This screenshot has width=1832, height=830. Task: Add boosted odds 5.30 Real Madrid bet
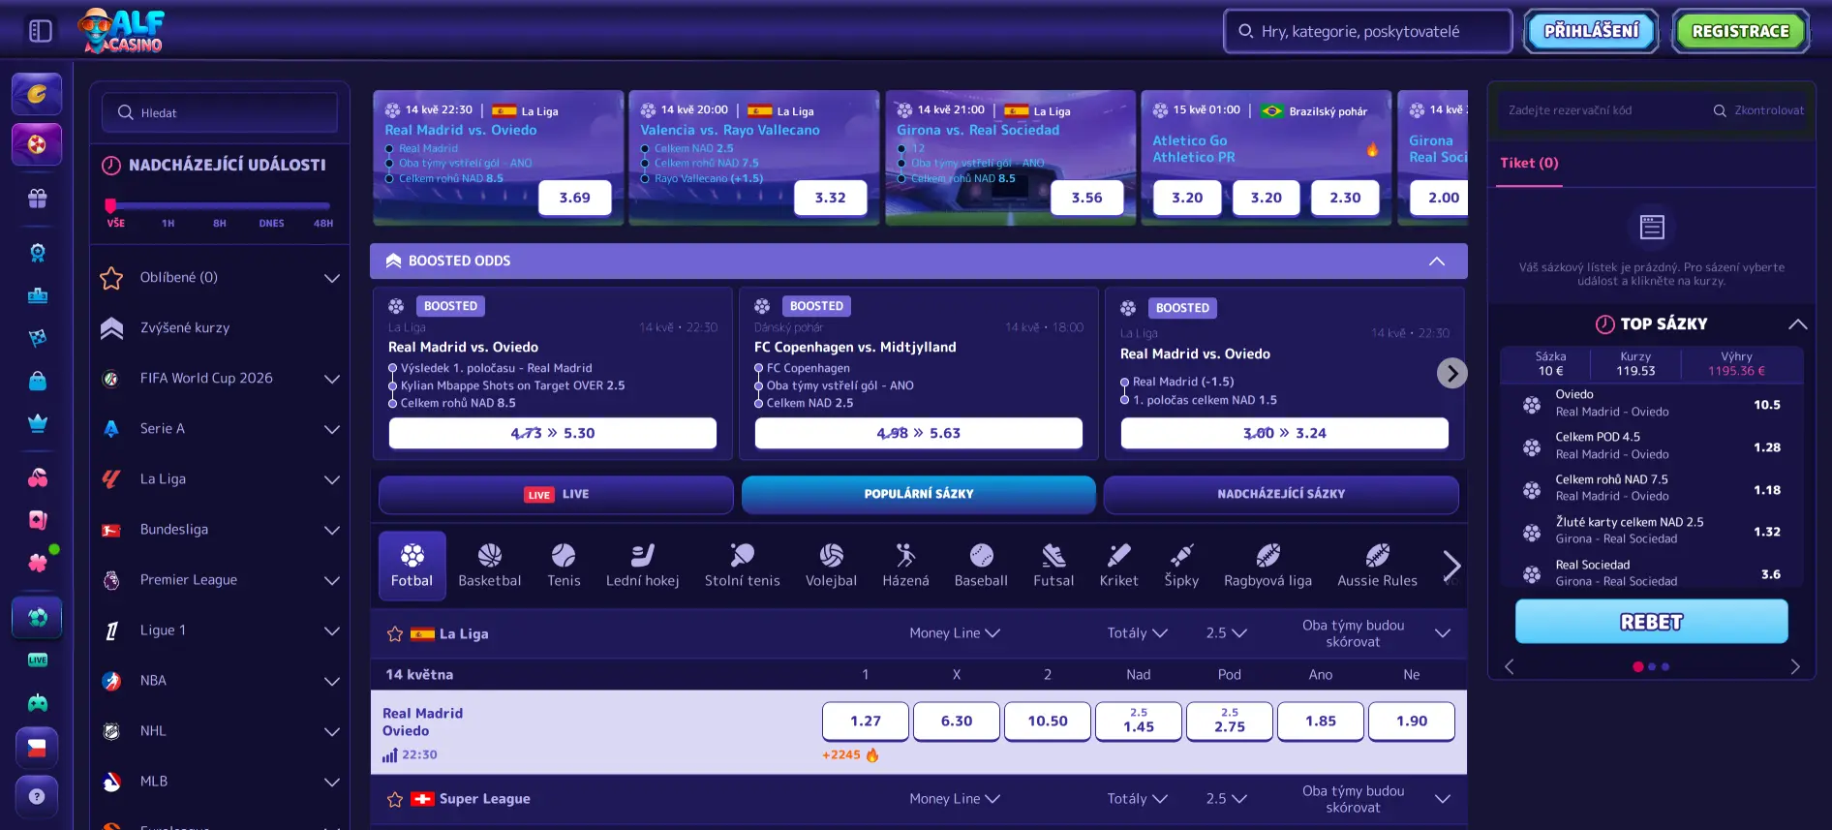click(x=553, y=434)
